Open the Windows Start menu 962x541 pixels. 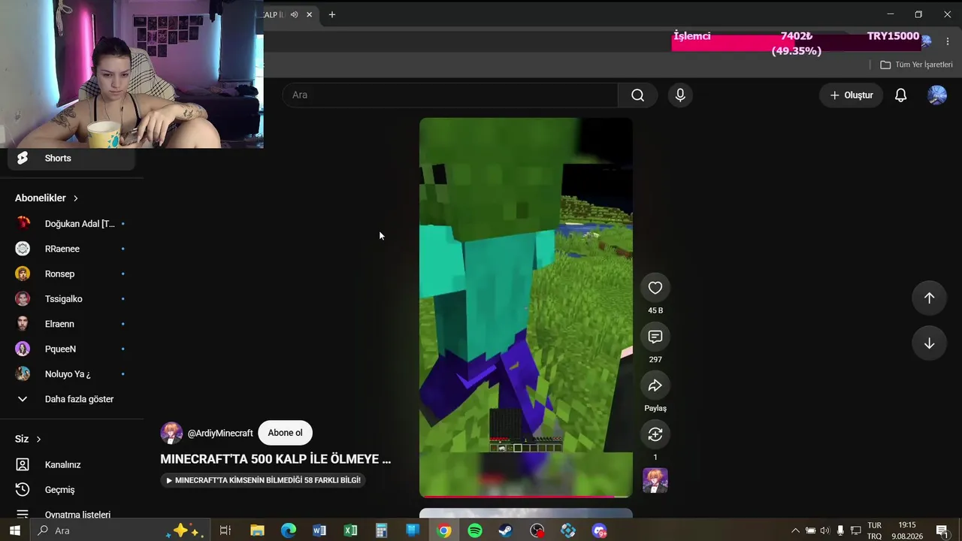pos(14,530)
